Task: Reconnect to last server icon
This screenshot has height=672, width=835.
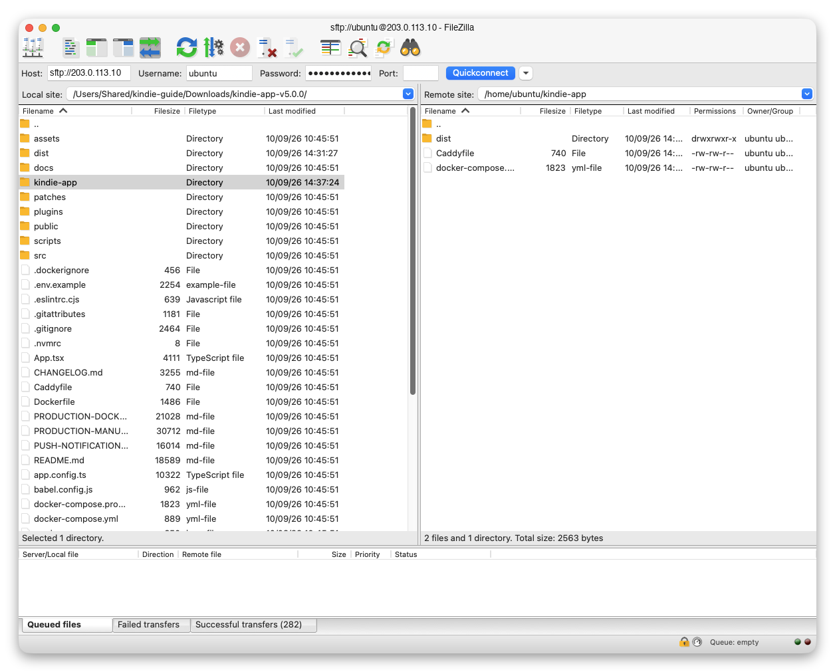Action: (x=294, y=47)
